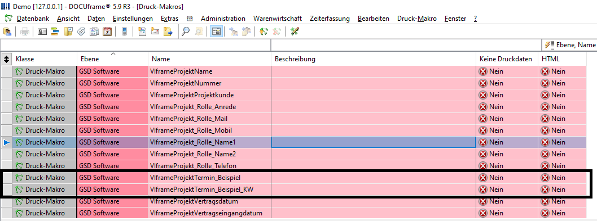Select the VlframeProjekt_Rolle_Anrede row
The height and width of the screenshot is (221, 597).
[x=293, y=107]
